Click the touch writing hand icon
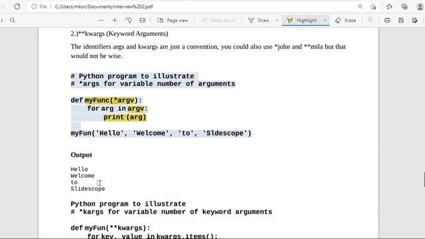 [371, 20]
